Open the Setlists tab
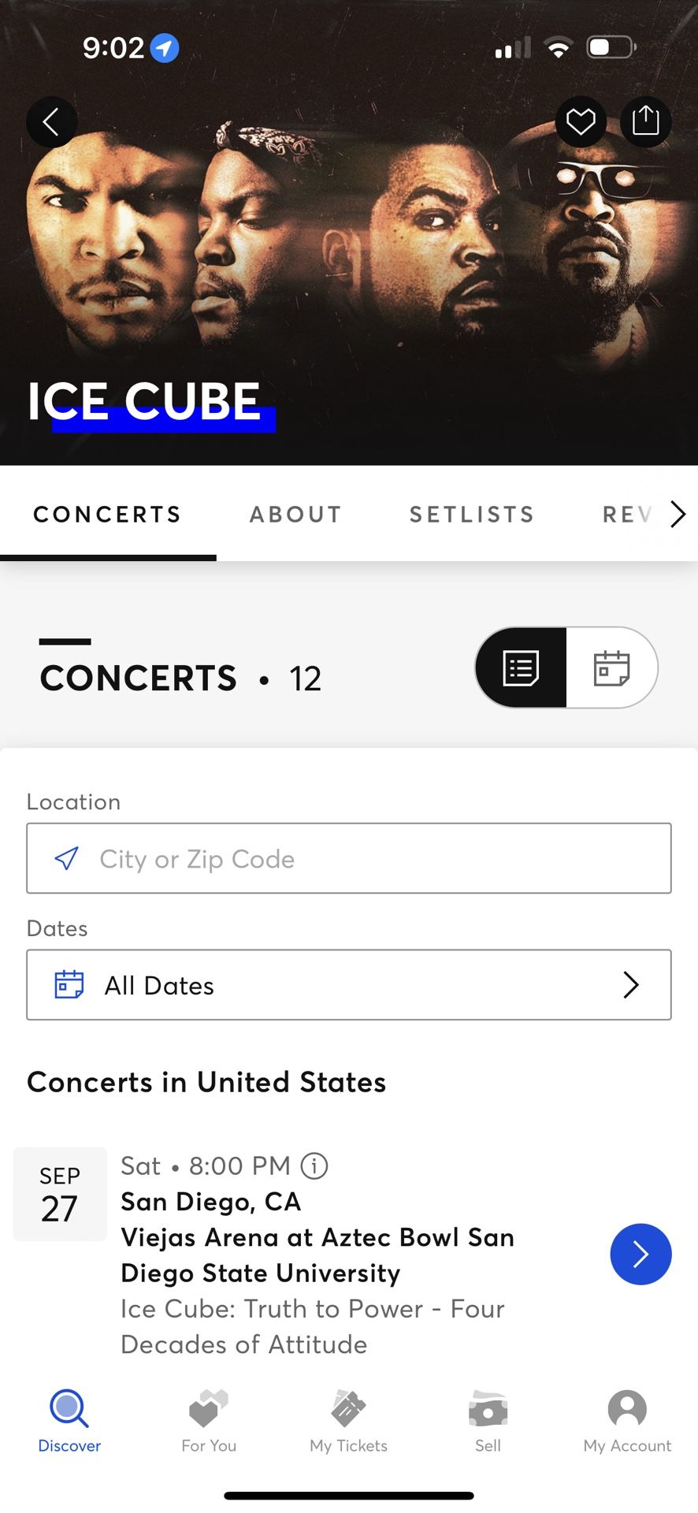Screen dimensions: 698x1513 472,515
